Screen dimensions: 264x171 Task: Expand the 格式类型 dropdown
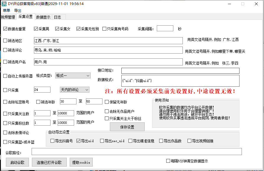(73, 76)
